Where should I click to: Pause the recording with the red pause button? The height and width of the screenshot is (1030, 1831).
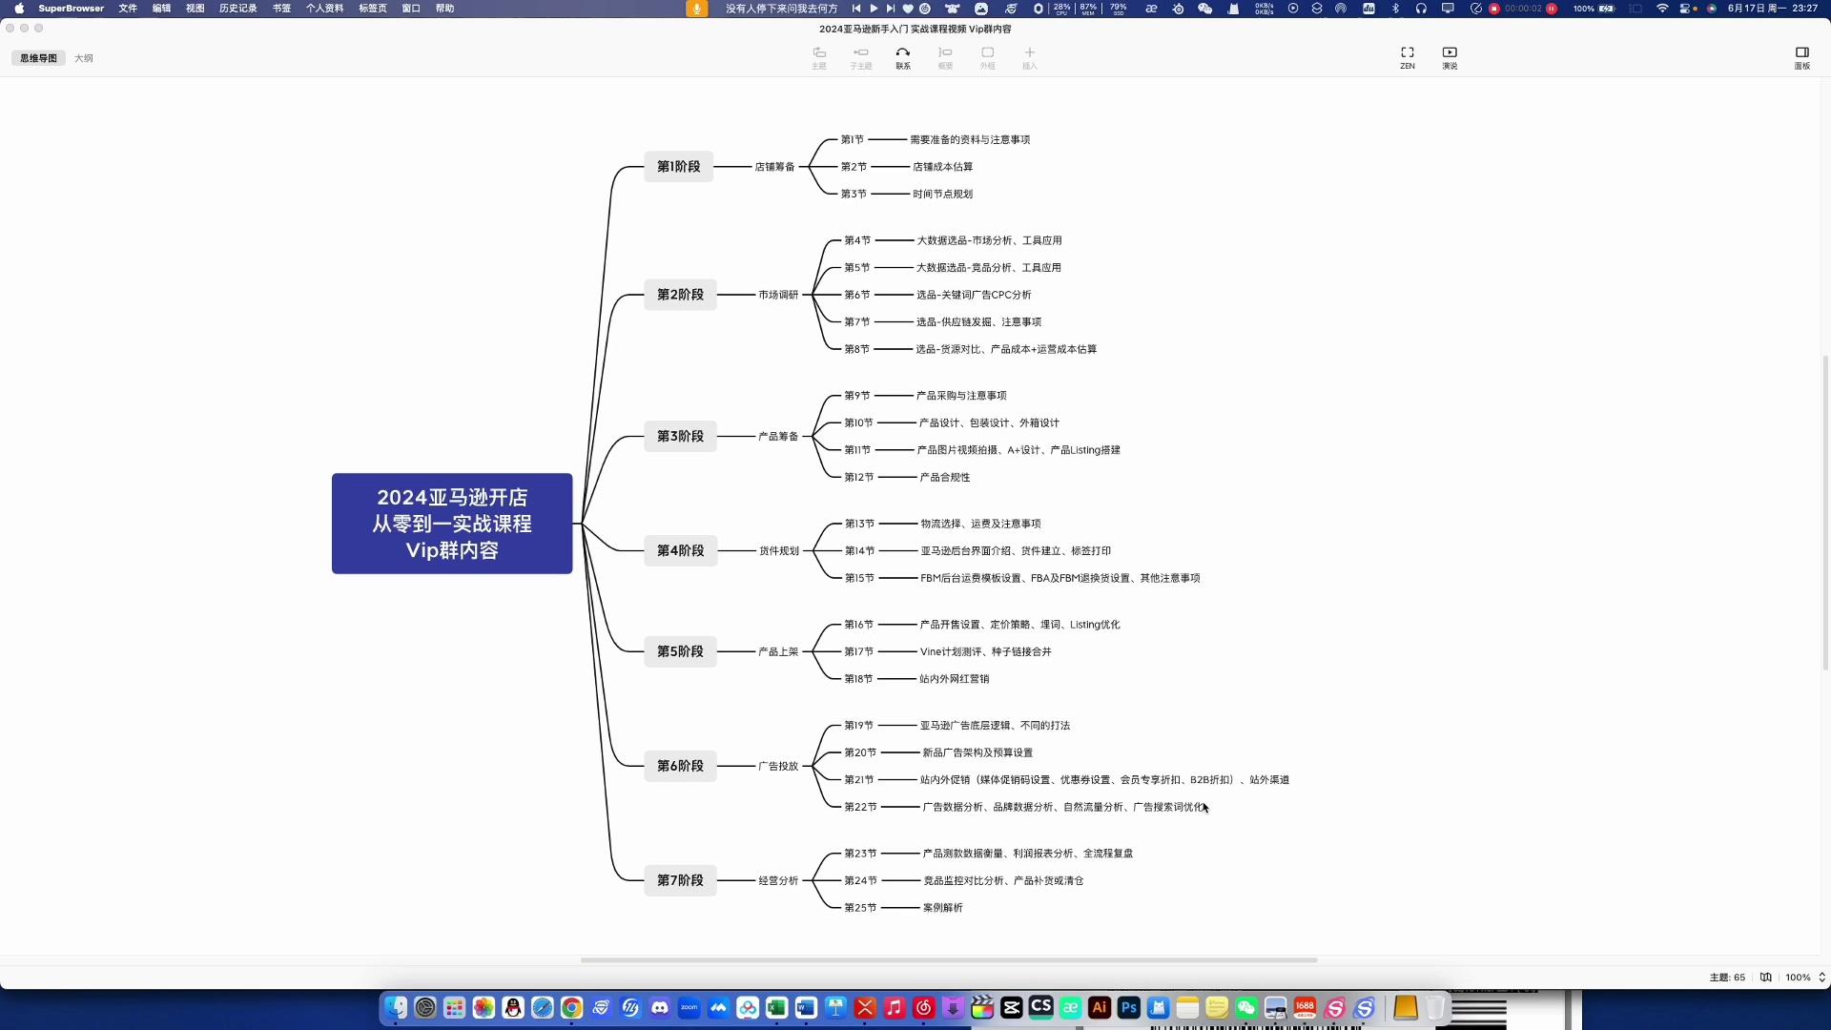pos(1552,9)
